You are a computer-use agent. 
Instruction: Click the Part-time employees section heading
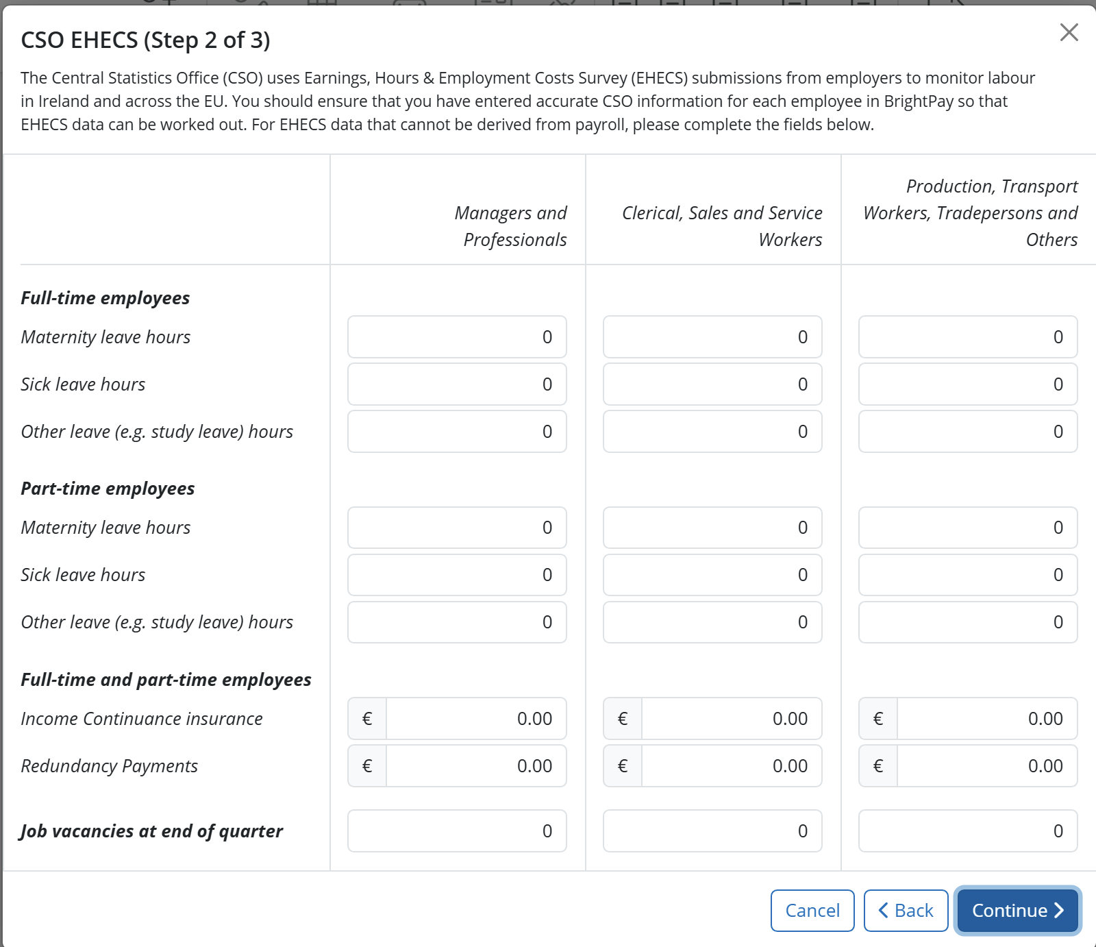pyautogui.click(x=108, y=489)
